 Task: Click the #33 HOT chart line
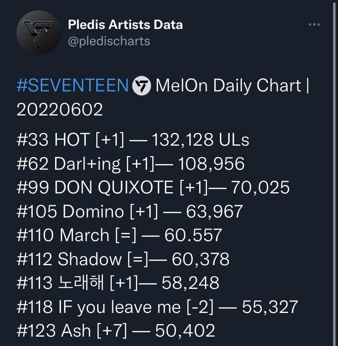(133, 140)
